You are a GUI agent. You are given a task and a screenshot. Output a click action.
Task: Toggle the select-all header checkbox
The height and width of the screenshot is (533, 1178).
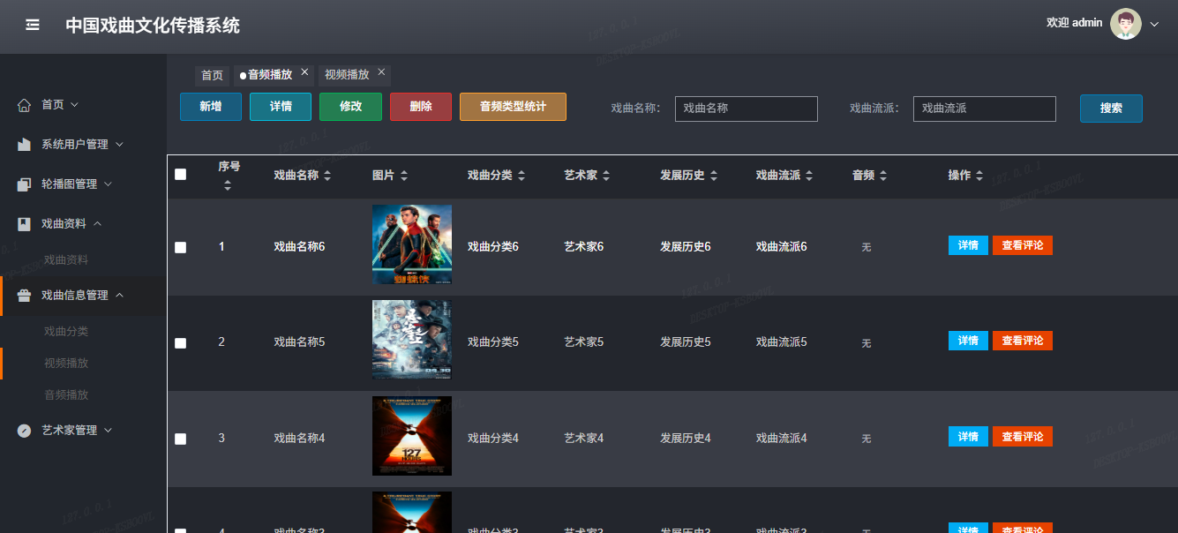tap(181, 175)
